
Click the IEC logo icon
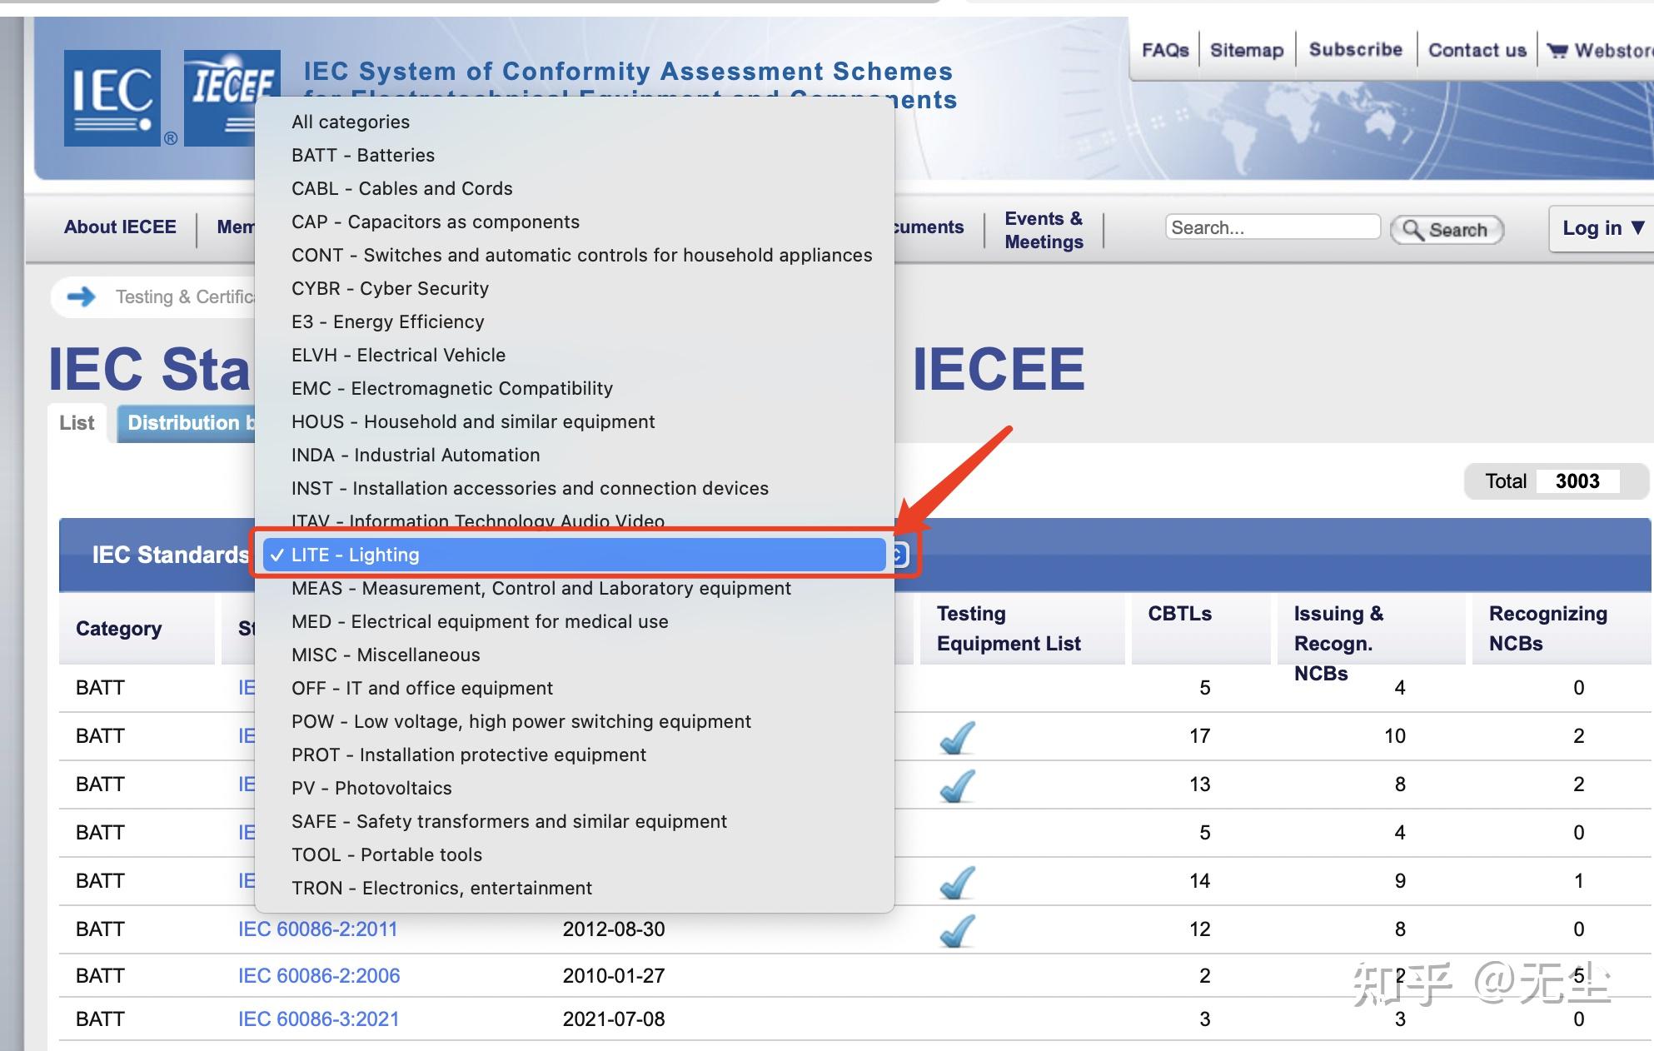(112, 97)
